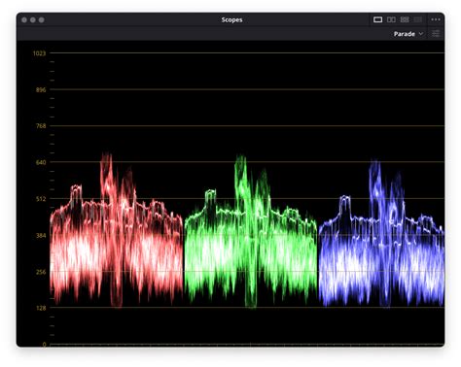The image size is (461, 367).
Task: Click the 1023 scale label
Action: point(39,53)
